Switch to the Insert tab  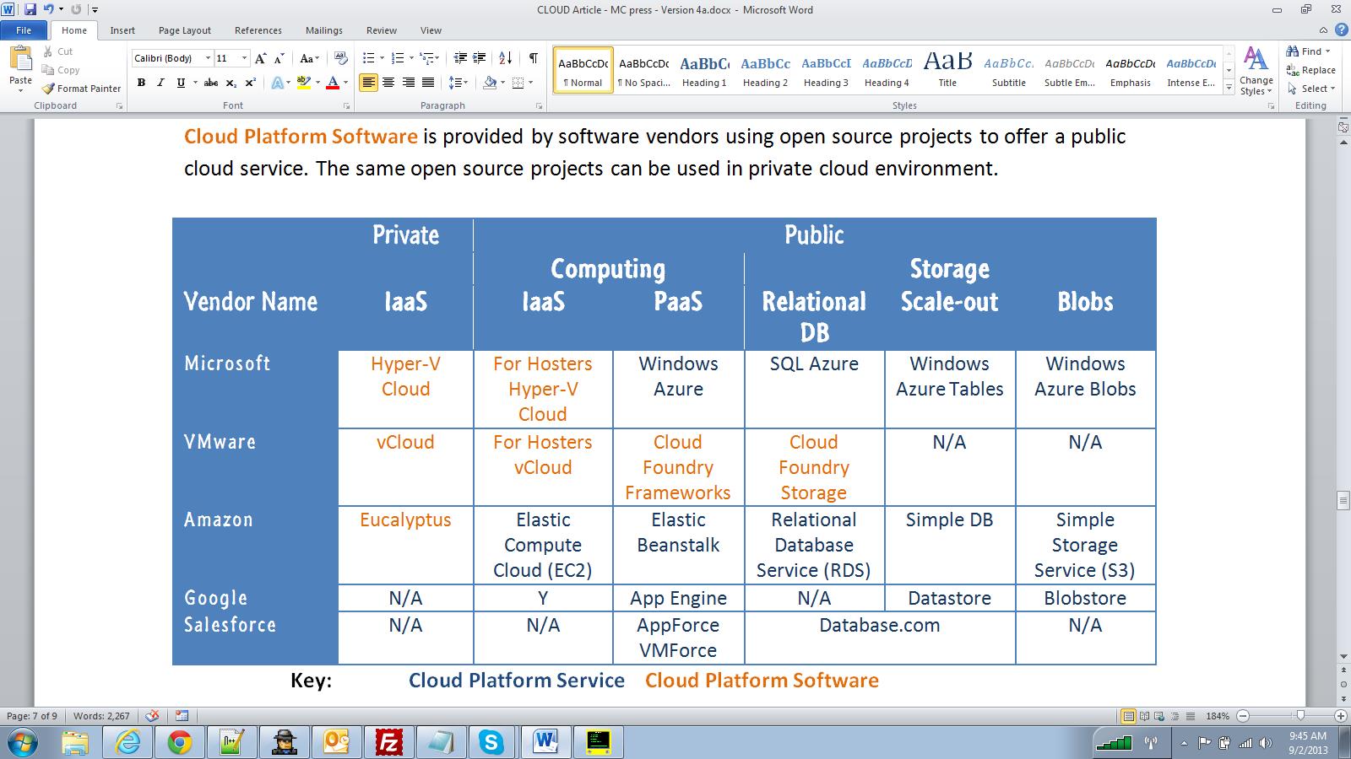(122, 30)
